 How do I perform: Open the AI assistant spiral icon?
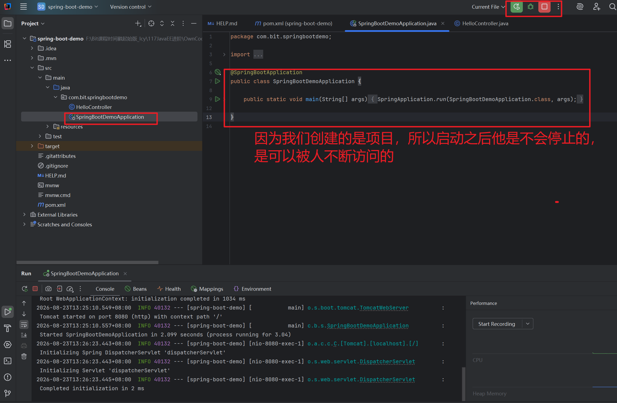pyautogui.click(x=580, y=7)
